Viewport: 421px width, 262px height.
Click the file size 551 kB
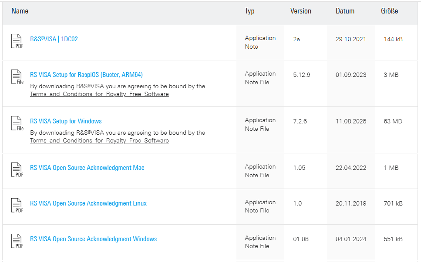click(x=393, y=239)
